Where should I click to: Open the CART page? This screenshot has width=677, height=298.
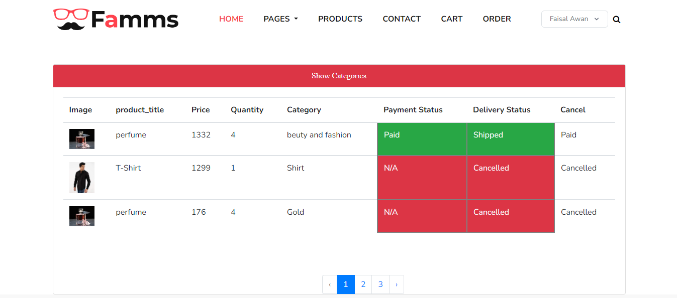(451, 19)
